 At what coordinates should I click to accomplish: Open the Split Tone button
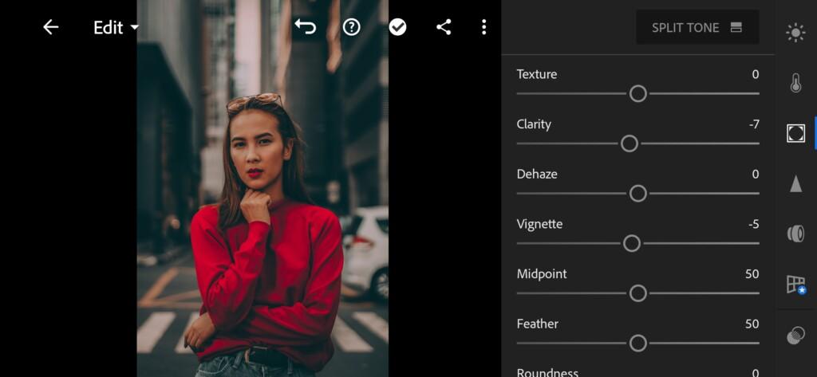point(697,27)
